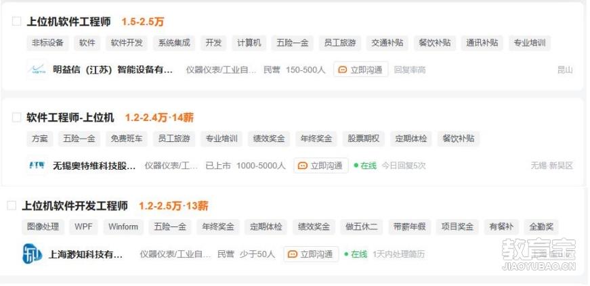The height and width of the screenshot is (286, 590).
Task: Select the 股票期权 tag
Action: click(364, 139)
